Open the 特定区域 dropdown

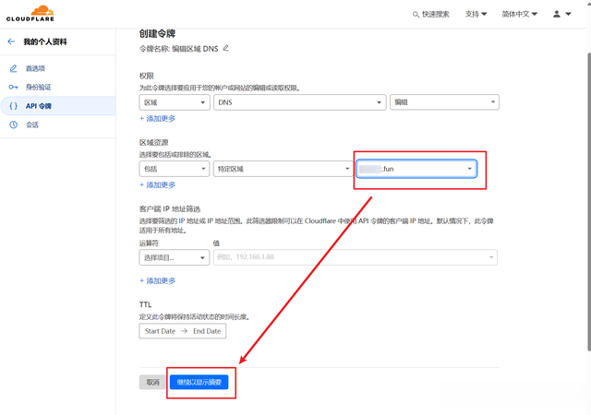coord(283,169)
